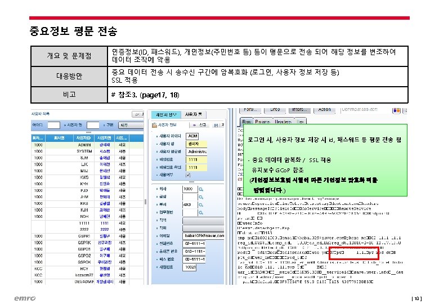Click the Drop button
The image size is (439, 304).
coord(275,110)
